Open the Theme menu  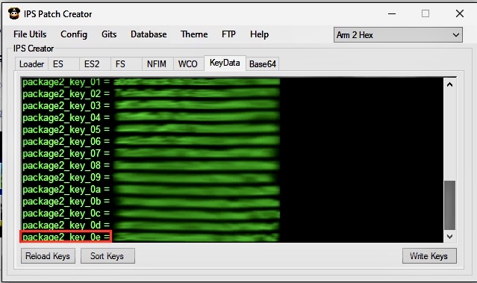[194, 34]
